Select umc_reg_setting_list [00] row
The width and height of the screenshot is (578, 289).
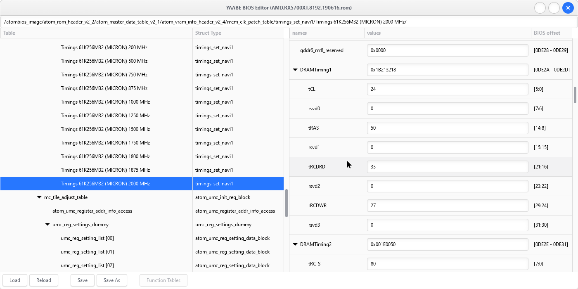[142, 238]
